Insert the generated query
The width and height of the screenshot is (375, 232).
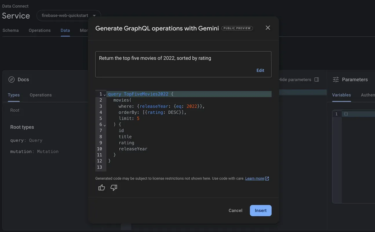point(261,211)
